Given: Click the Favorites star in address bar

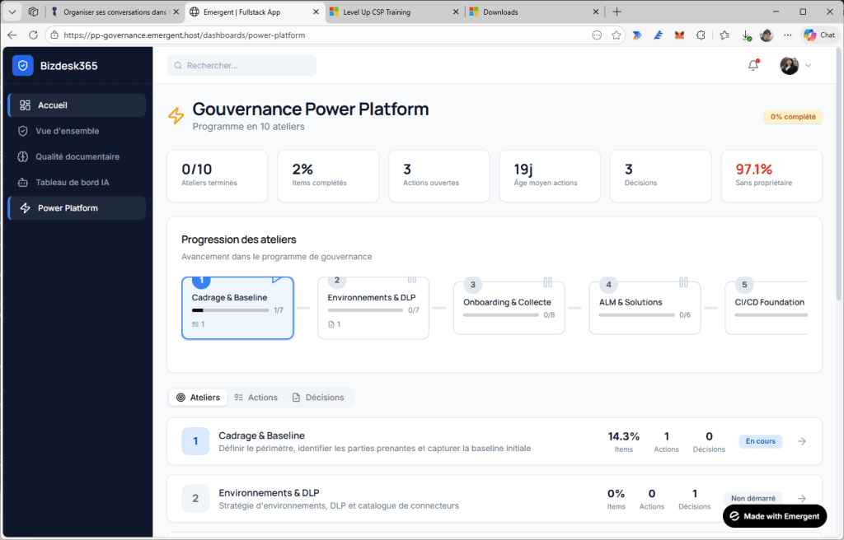Looking at the screenshot, I should click(x=616, y=35).
